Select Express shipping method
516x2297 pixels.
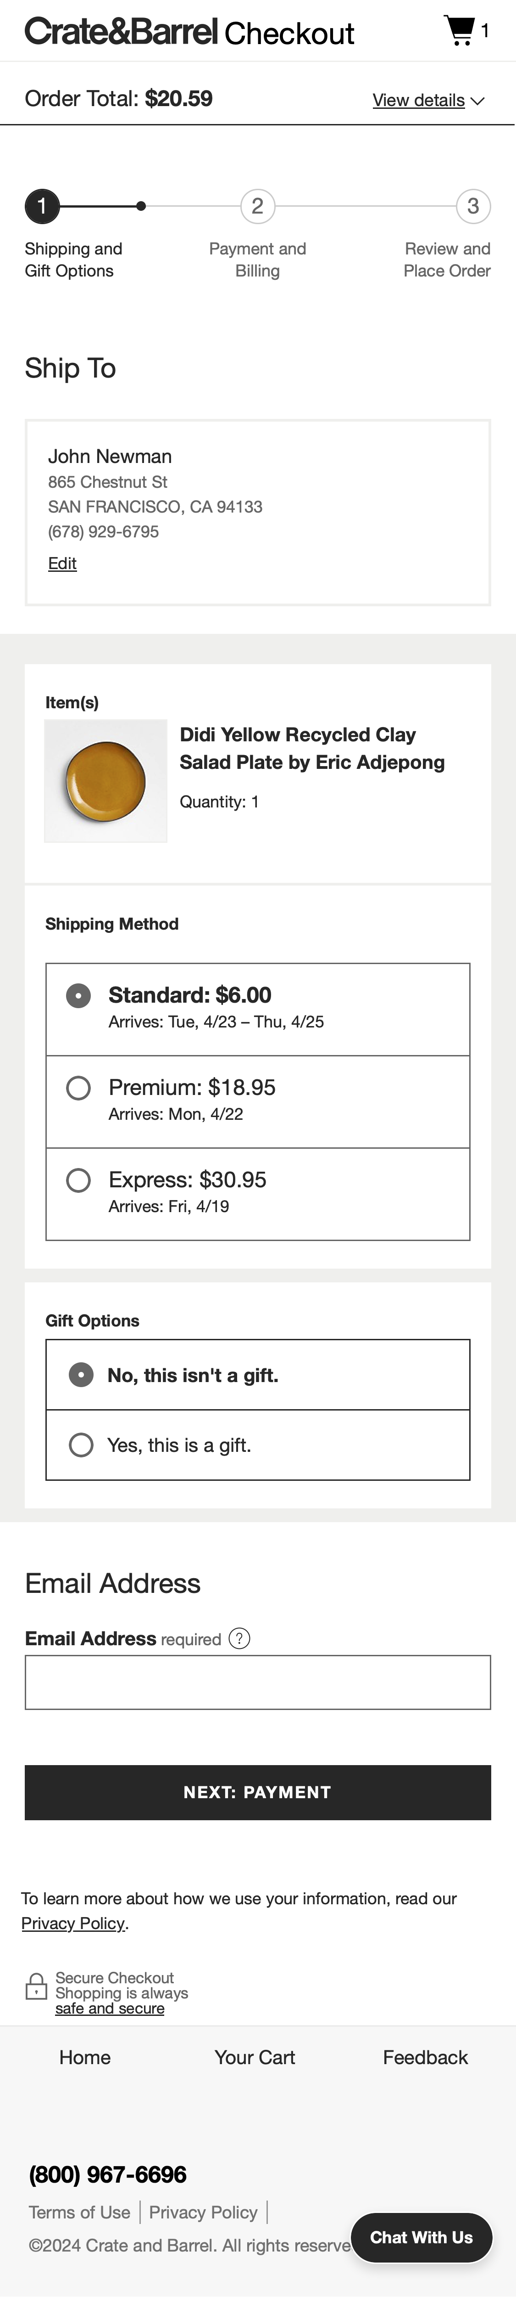coord(79,1180)
